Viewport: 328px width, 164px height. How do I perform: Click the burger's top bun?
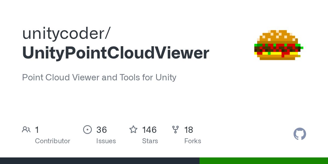point(277,37)
